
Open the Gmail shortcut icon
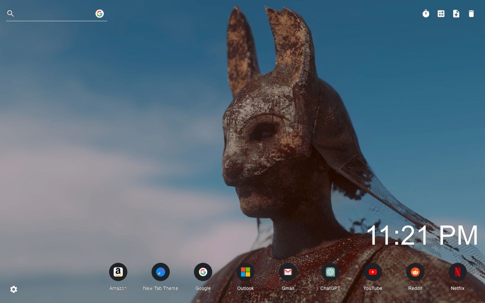[288, 272]
